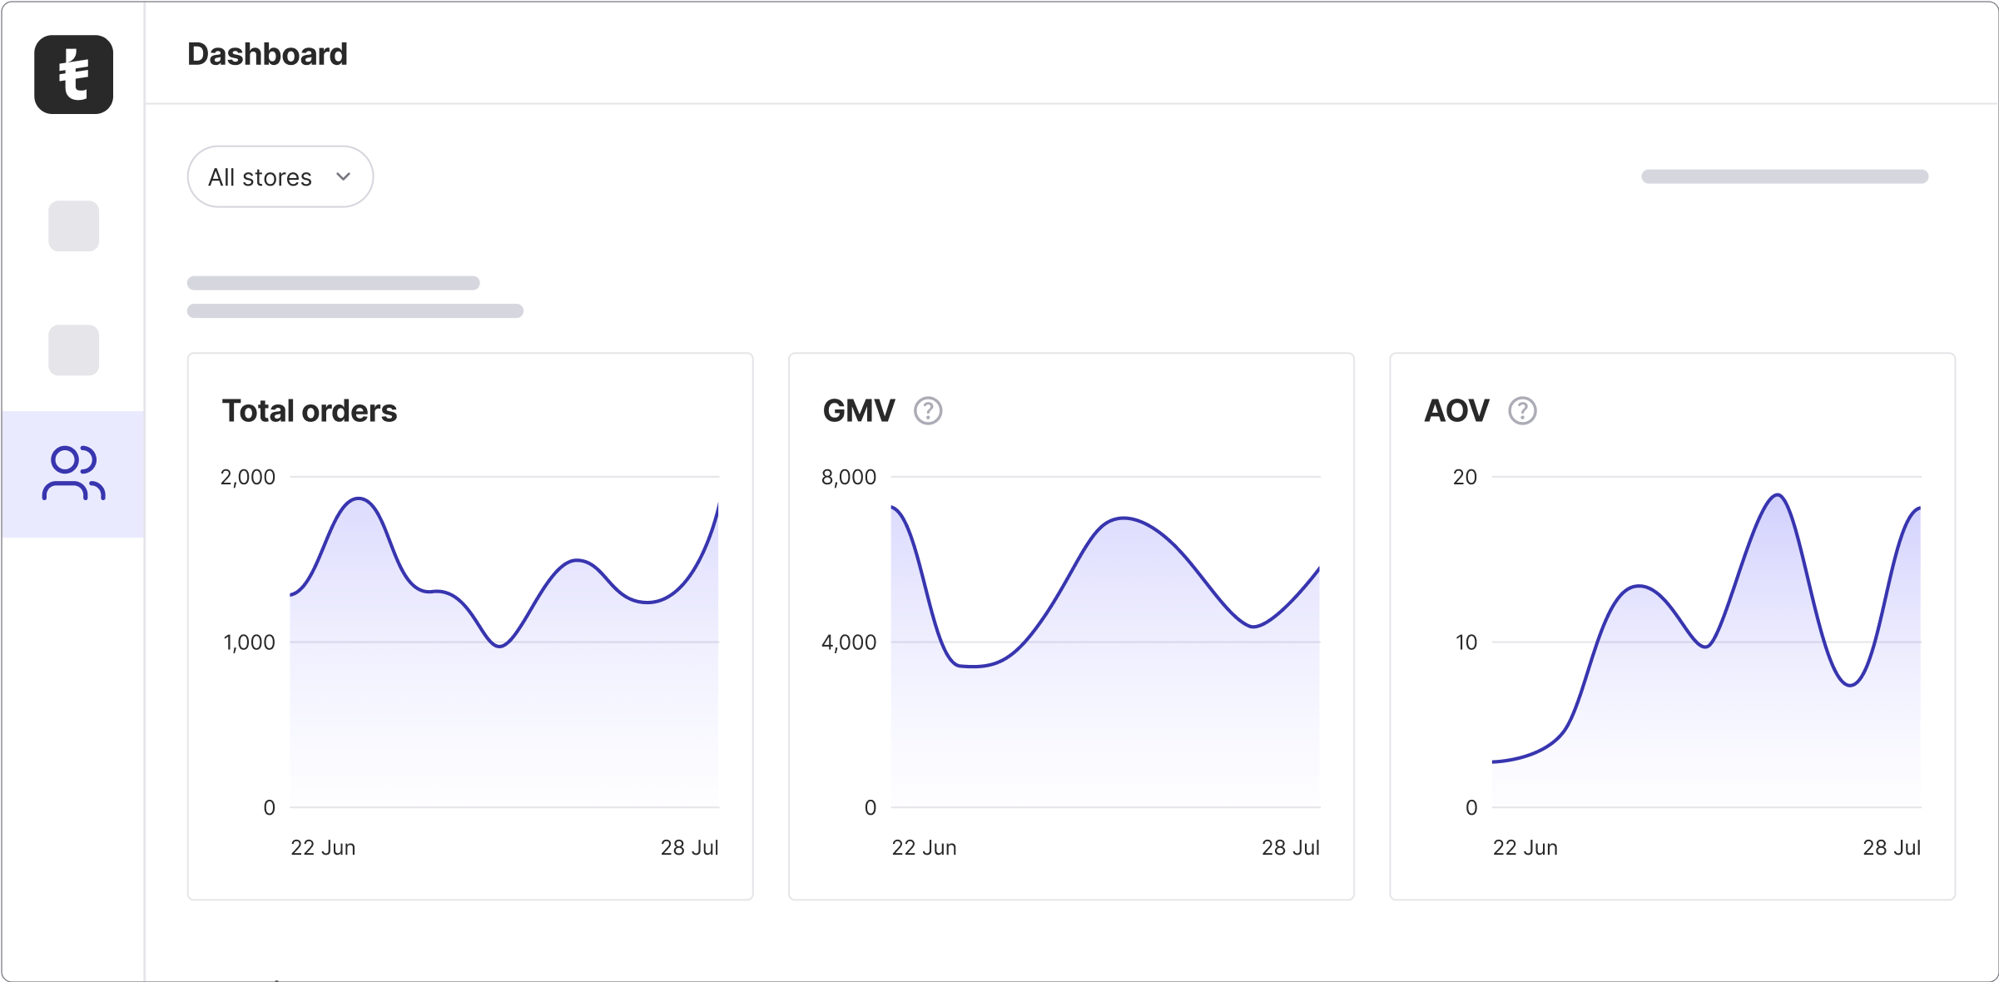This screenshot has width=1999, height=982.
Task: Open the customers sidebar icon
Action: (73, 474)
